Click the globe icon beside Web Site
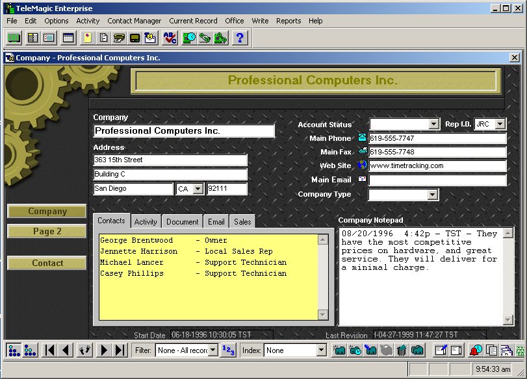The width and height of the screenshot is (527, 379). [362, 165]
